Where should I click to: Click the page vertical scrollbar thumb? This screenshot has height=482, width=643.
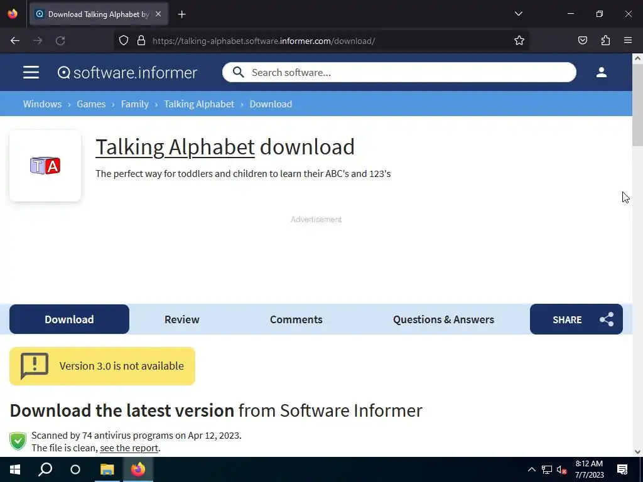click(x=638, y=105)
